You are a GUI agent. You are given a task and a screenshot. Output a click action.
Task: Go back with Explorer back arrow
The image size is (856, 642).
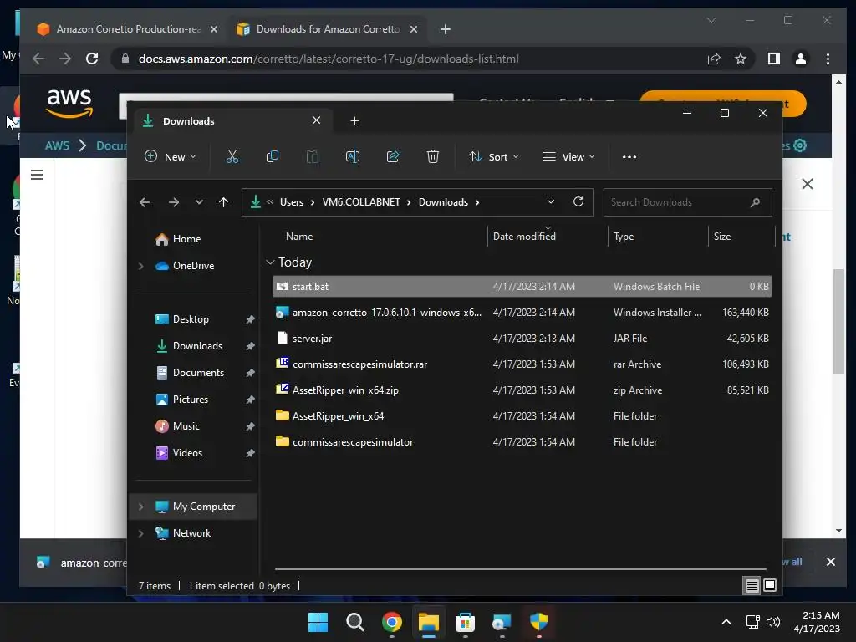[x=145, y=202]
